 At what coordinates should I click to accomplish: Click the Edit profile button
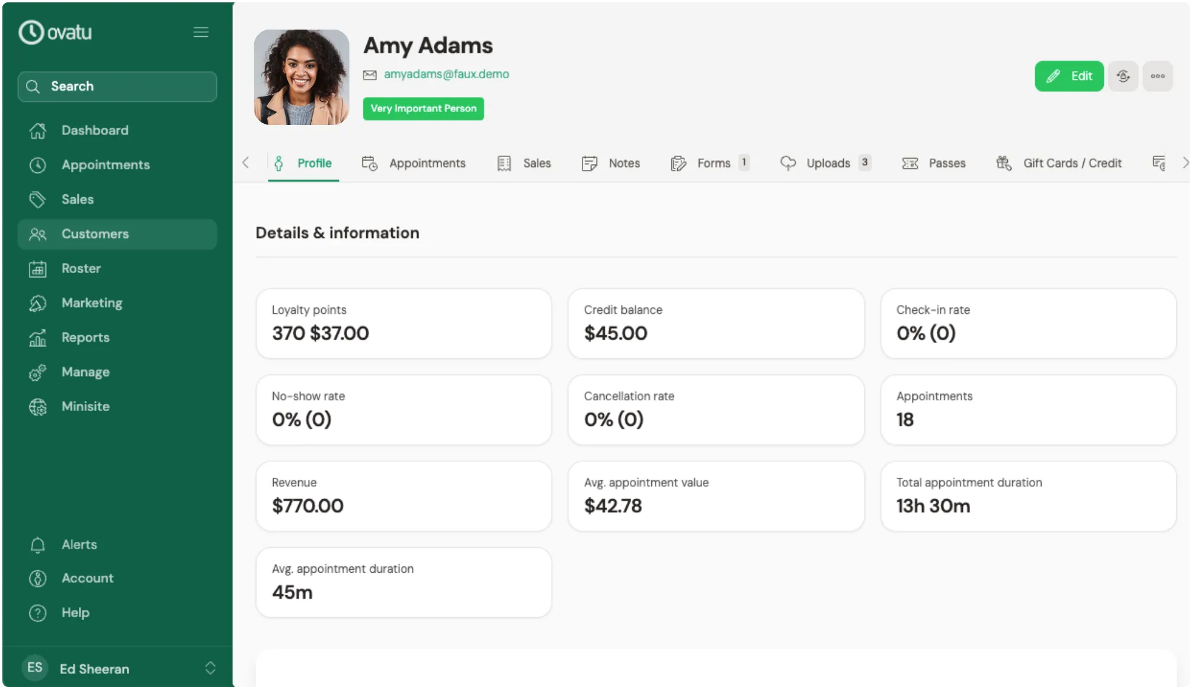tap(1069, 76)
